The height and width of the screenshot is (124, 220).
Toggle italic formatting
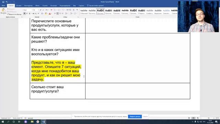coord(27,13)
